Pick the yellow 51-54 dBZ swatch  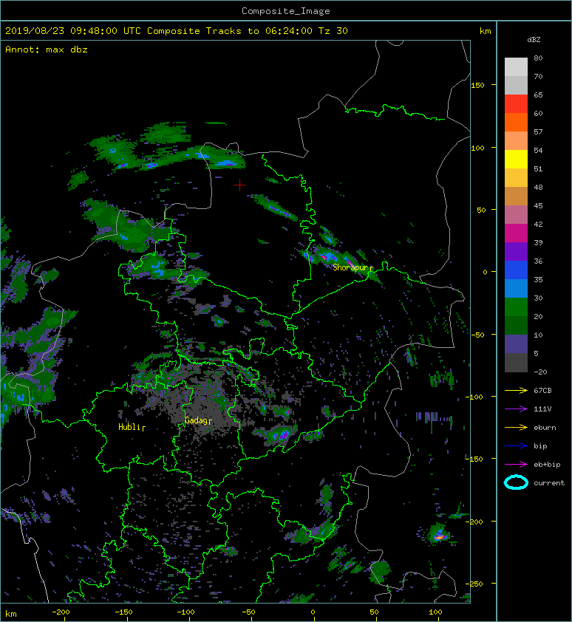(x=516, y=160)
